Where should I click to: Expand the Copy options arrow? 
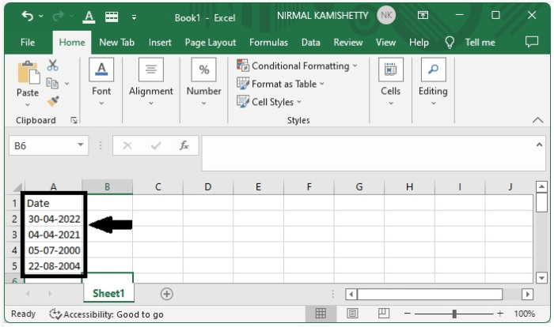click(66, 84)
